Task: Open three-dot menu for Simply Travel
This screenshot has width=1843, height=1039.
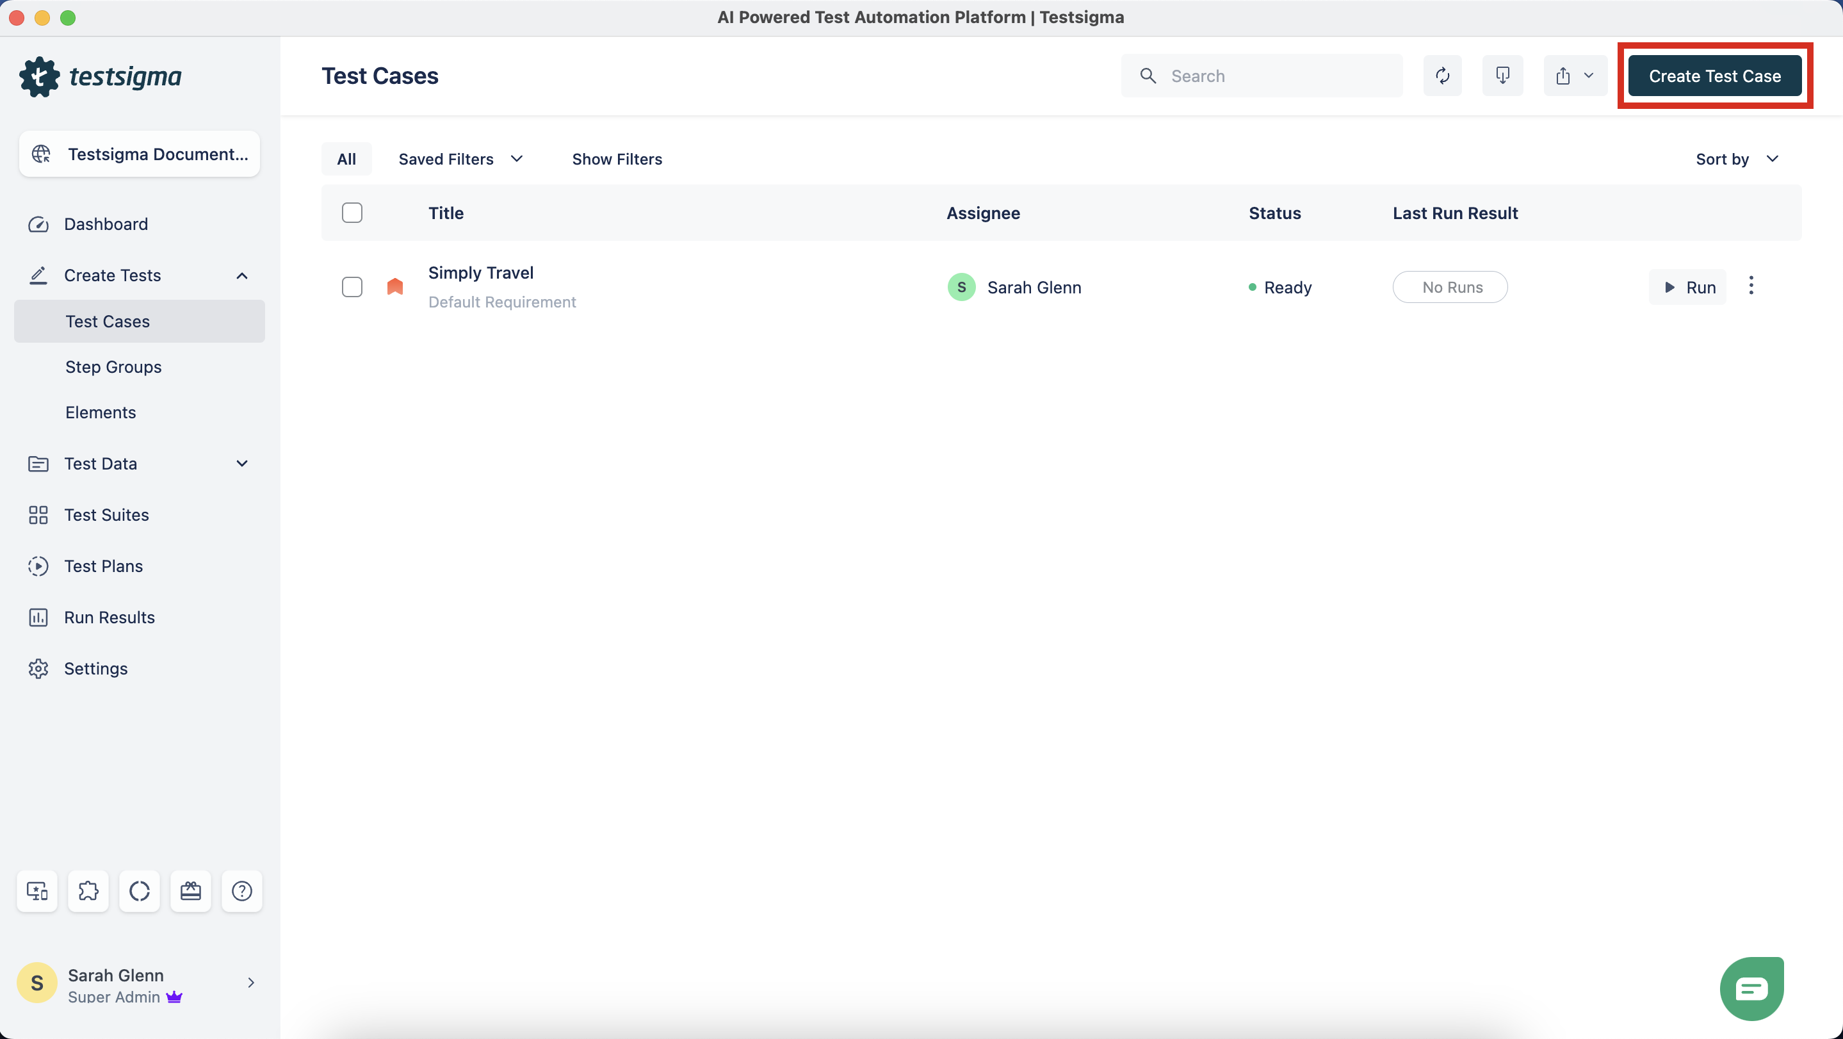Action: click(1751, 286)
